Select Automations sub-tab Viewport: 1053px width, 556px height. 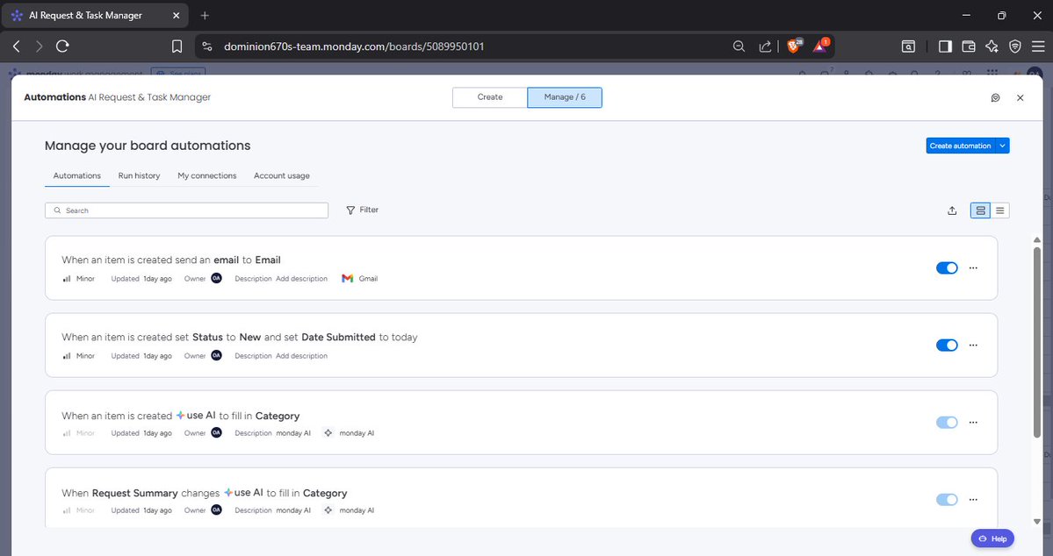pyautogui.click(x=77, y=175)
